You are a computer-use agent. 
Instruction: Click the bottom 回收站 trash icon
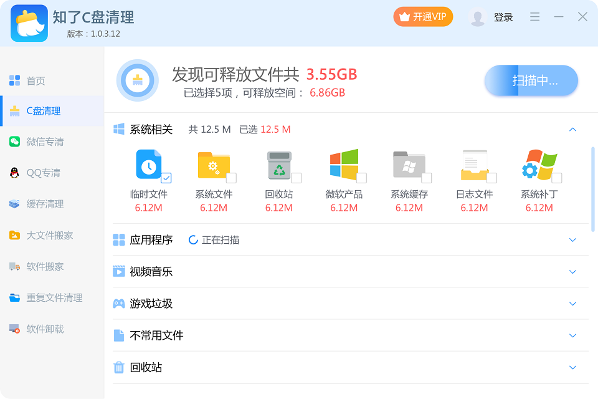119,367
